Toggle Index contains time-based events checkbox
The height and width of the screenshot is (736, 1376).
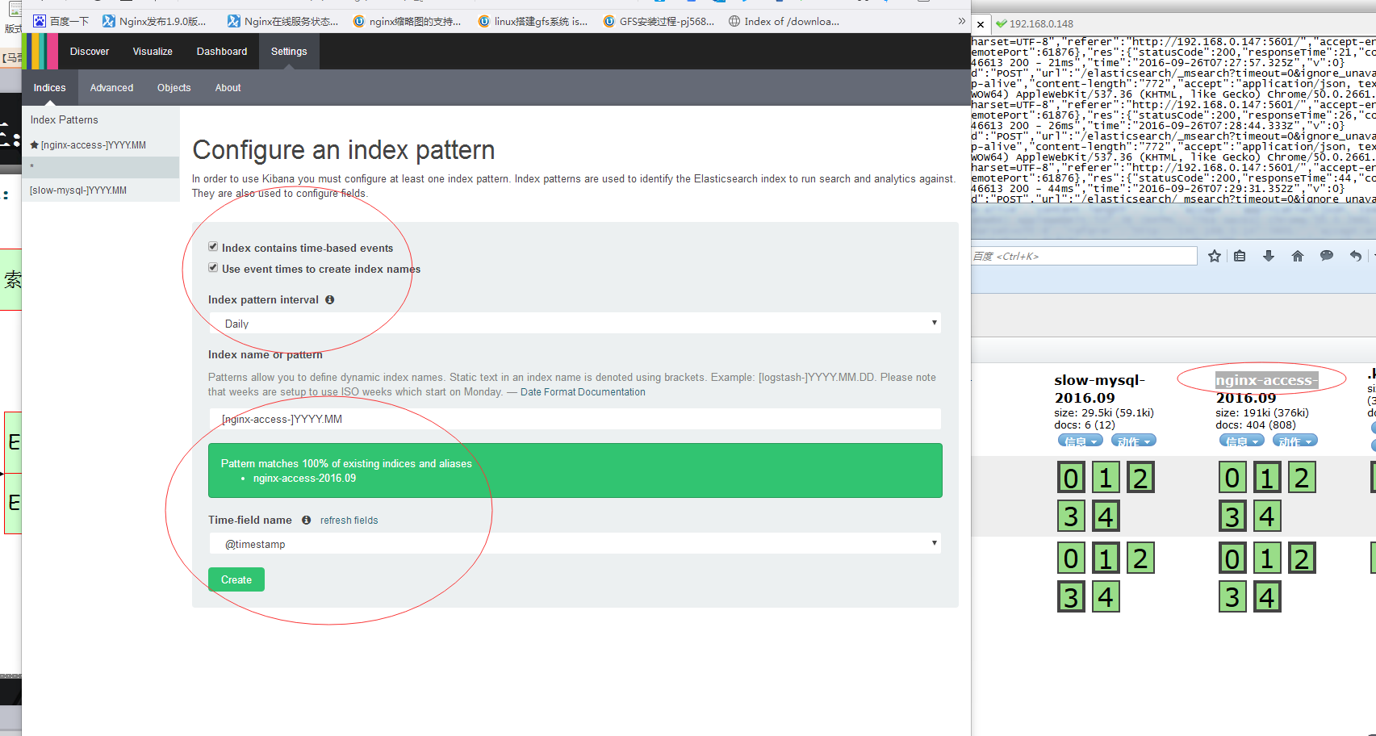point(213,247)
